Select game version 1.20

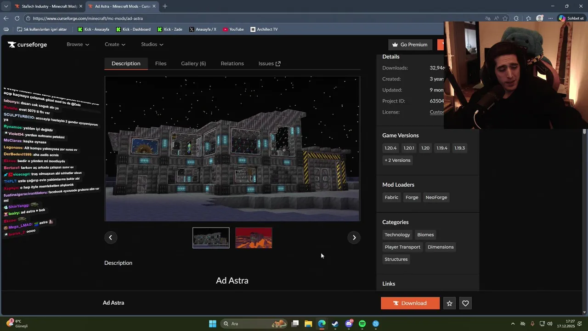point(425,148)
